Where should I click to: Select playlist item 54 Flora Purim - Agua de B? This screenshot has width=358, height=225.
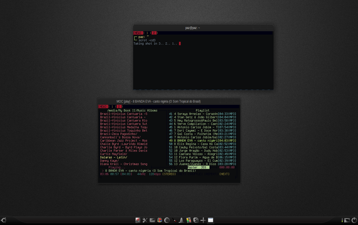202,157
